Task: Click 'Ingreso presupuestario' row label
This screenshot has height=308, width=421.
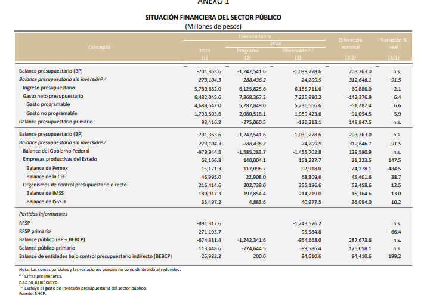Action: [x=49, y=88]
